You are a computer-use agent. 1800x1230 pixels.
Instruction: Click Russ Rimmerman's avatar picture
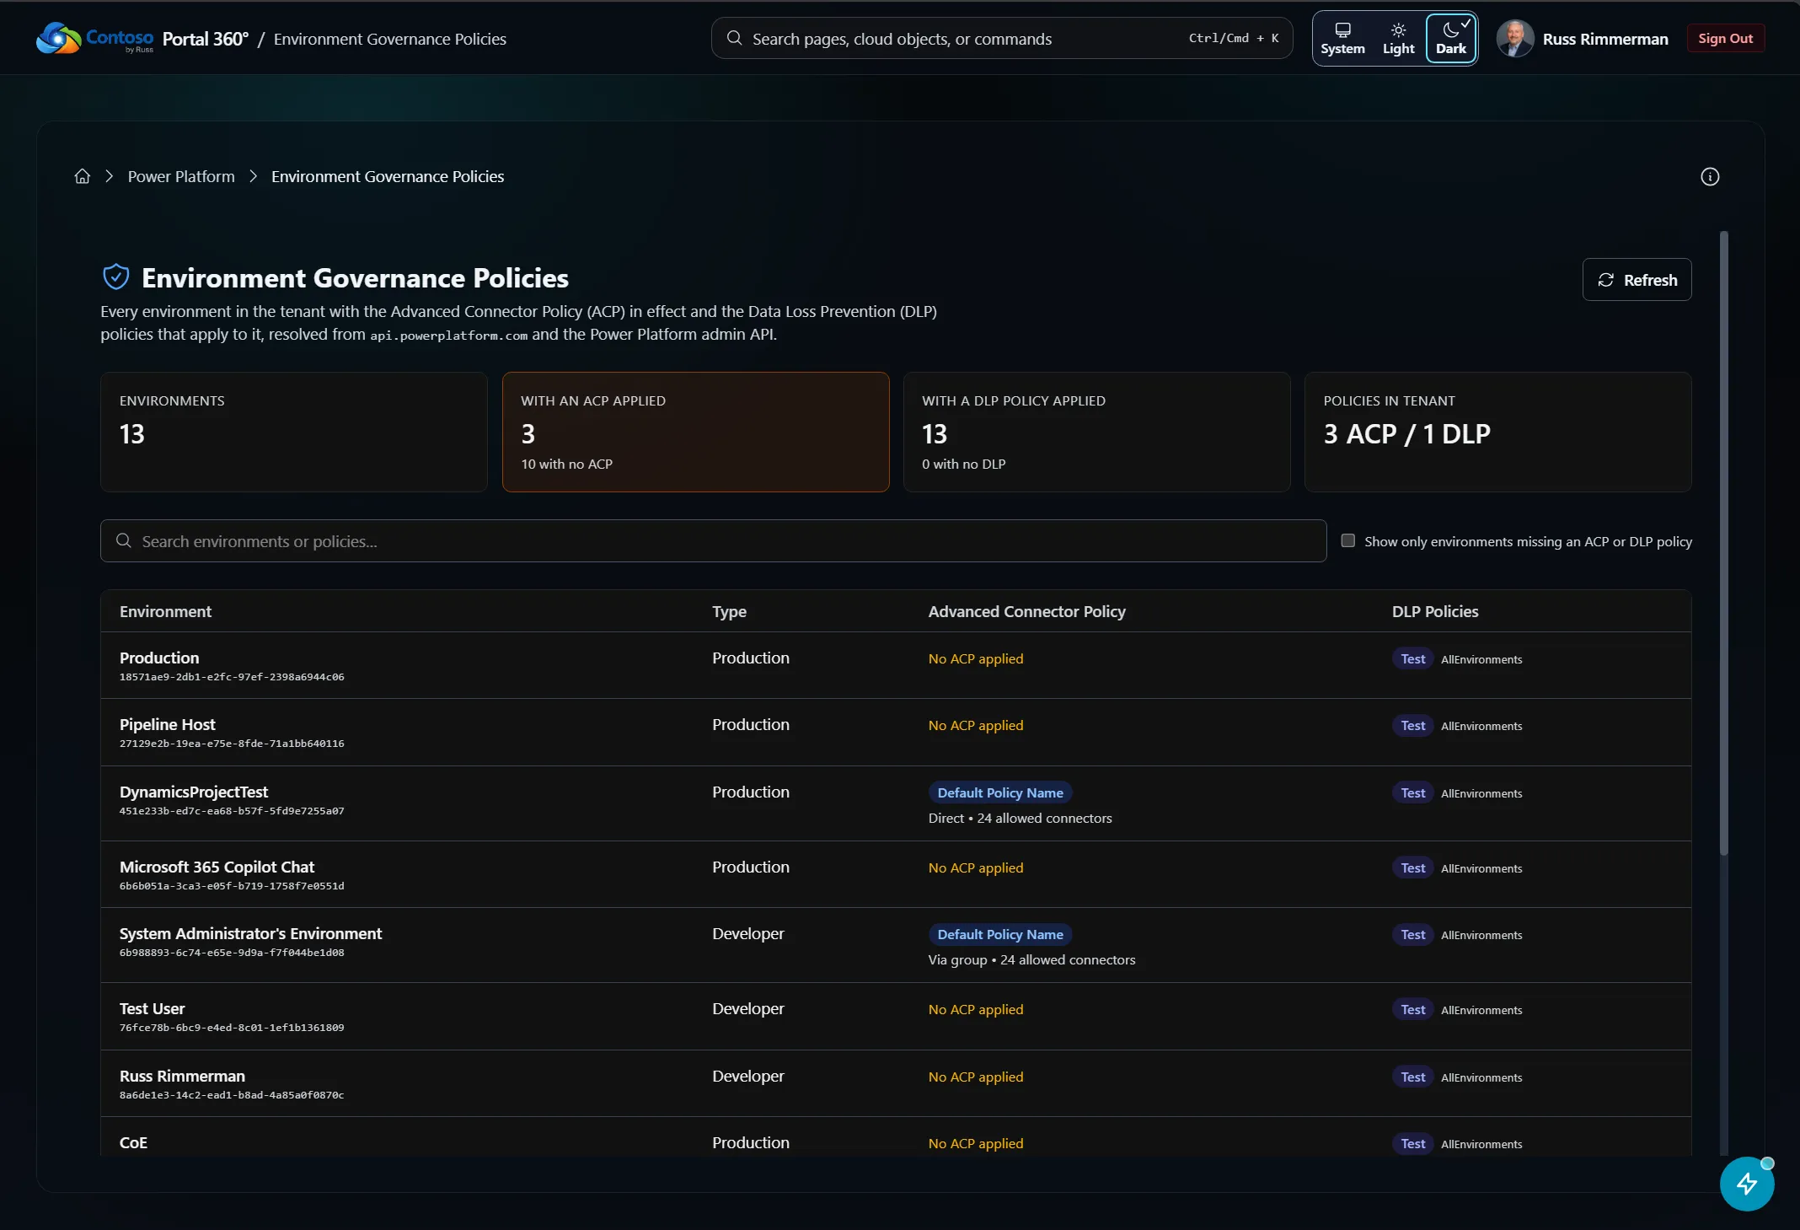[x=1515, y=39]
